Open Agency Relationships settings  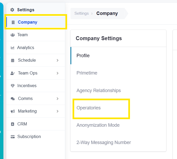coord(99,91)
